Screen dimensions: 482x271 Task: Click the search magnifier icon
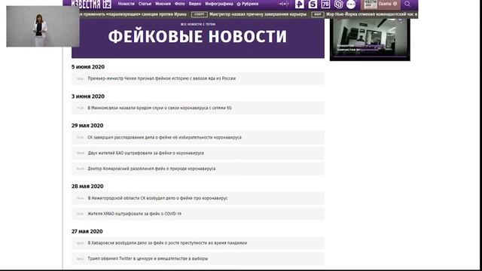click(x=407, y=4)
